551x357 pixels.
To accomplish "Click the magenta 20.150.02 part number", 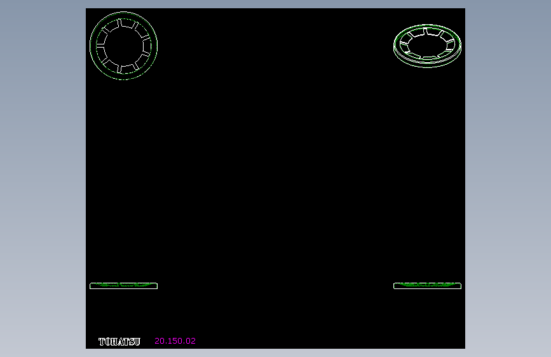I will (x=175, y=341).
